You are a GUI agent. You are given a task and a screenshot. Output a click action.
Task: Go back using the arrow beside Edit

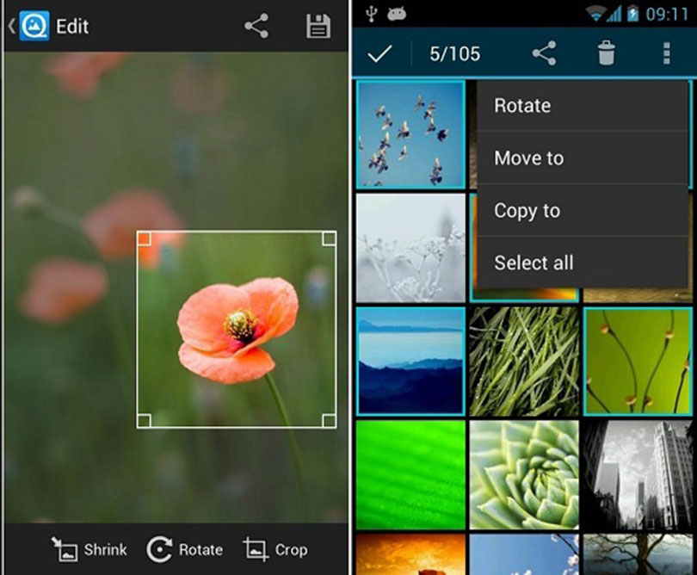click(11, 26)
